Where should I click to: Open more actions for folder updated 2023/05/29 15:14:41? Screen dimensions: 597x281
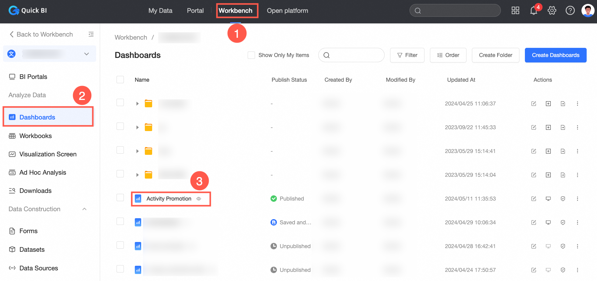[578, 151]
